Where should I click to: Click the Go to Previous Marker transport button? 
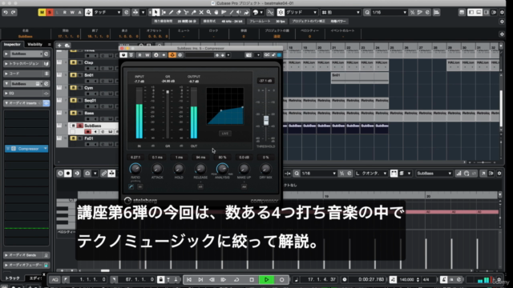coord(189,279)
